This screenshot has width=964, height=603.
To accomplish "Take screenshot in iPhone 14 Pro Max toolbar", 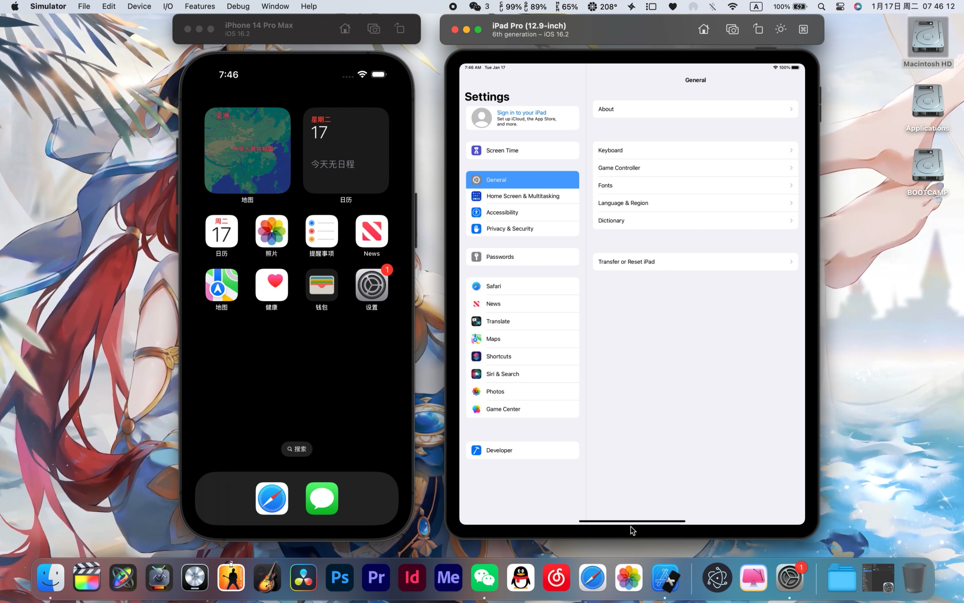I will 374,29.
